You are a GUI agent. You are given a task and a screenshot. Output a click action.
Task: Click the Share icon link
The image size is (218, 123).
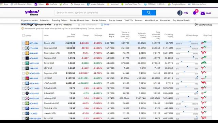(x=105, y=24)
